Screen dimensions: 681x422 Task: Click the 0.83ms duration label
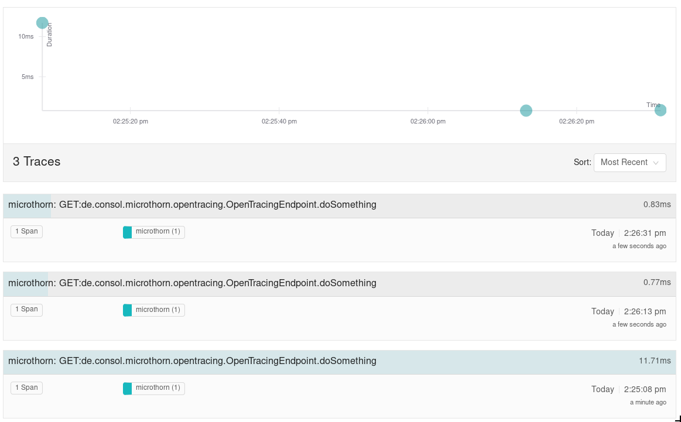[x=656, y=205]
